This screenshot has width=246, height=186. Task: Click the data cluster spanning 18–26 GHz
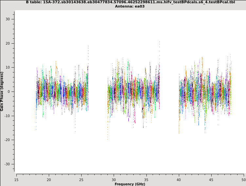tap(62, 92)
